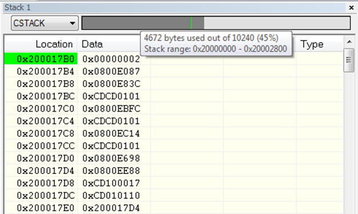This screenshot has height=214, width=358.
Task: Click data value 0x0800EBFC
Action: pyautogui.click(x=111, y=109)
